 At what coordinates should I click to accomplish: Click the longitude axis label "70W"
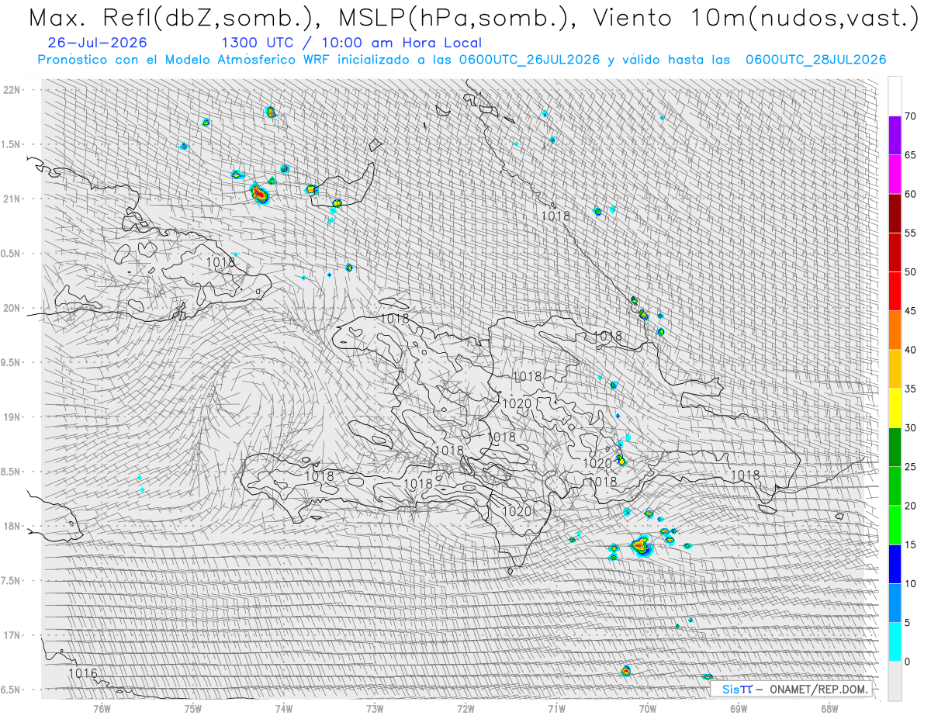coord(648,707)
